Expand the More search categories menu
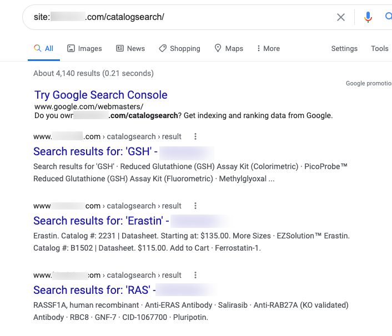Screen dimensions: 392x336 268,49
